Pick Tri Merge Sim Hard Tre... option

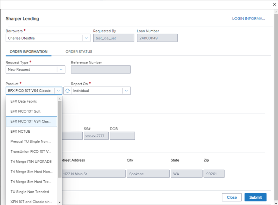coord(32,182)
